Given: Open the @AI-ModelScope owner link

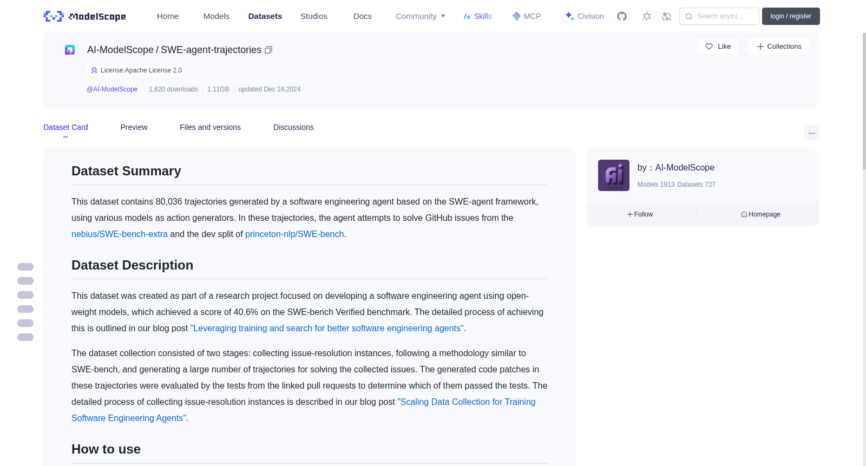Looking at the screenshot, I should click(x=112, y=89).
